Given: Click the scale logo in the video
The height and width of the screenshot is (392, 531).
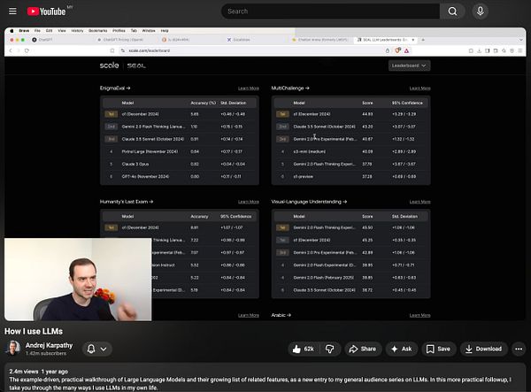Looking at the screenshot, I should point(109,65).
